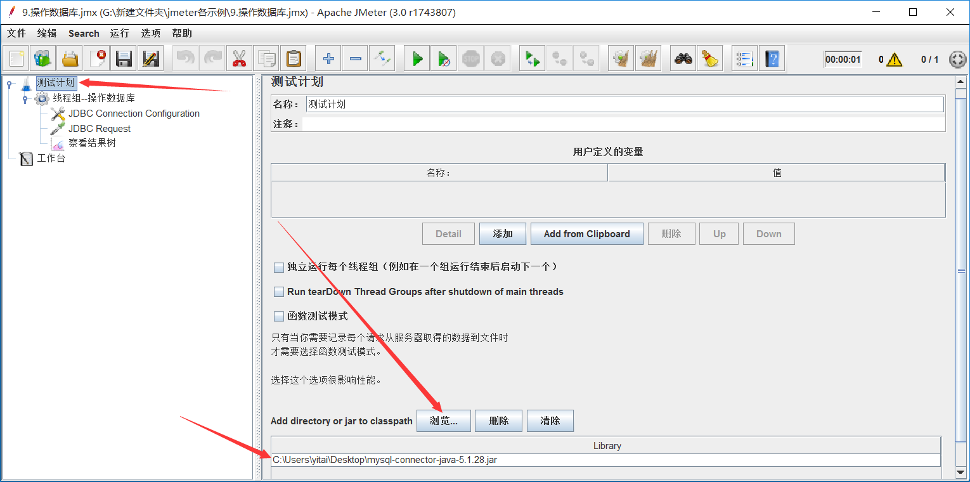Image resolution: width=970 pixels, height=482 pixels.
Task: Click the Down button
Action: pyautogui.click(x=768, y=233)
